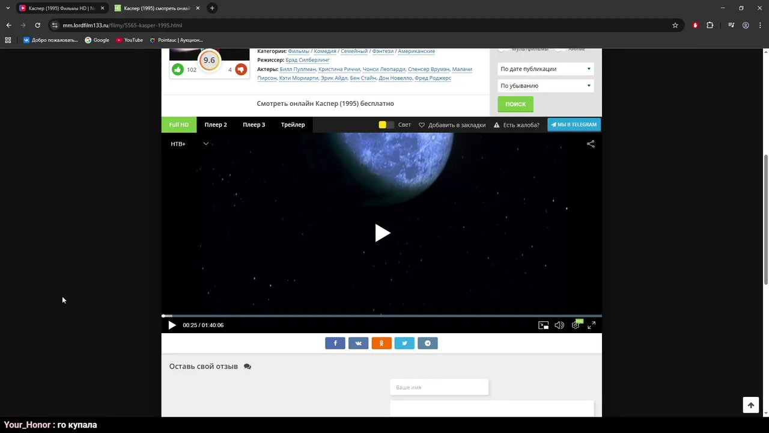This screenshot has height=433, width=769.
Task: Open the share icon on the player
Action: [591, 144]
